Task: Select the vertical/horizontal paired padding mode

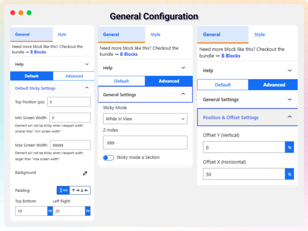Action: [x=63, y=190]
